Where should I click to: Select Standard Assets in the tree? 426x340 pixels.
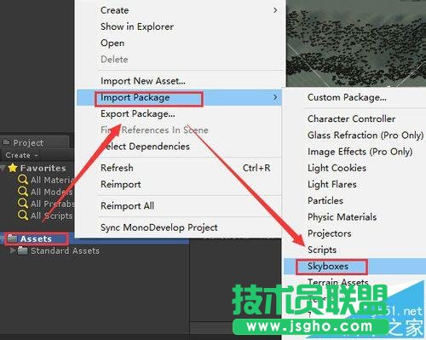pyautogui.click(x=65, y=251)
